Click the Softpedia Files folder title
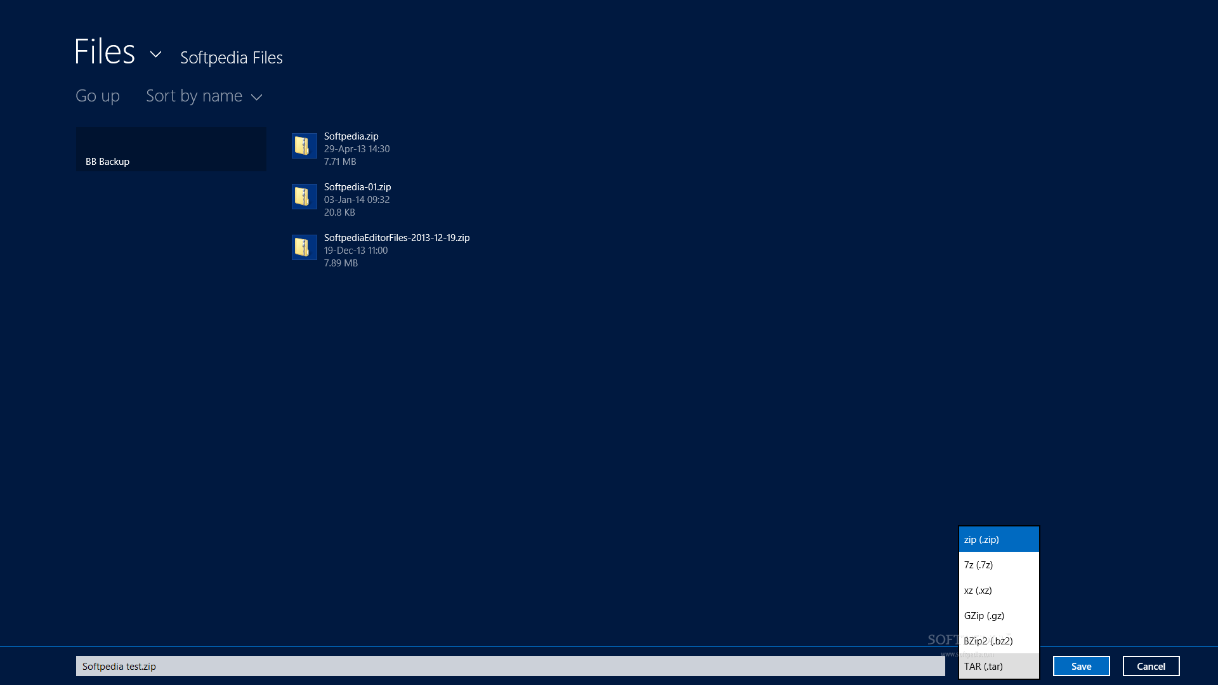The image size is (1218, 685). [231, 58]
